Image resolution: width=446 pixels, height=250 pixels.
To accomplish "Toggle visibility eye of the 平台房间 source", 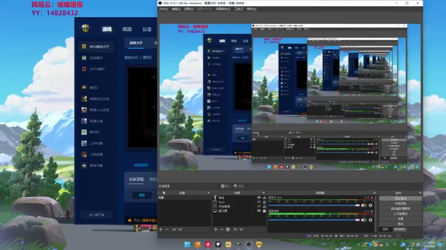I will tap(259, 206).
